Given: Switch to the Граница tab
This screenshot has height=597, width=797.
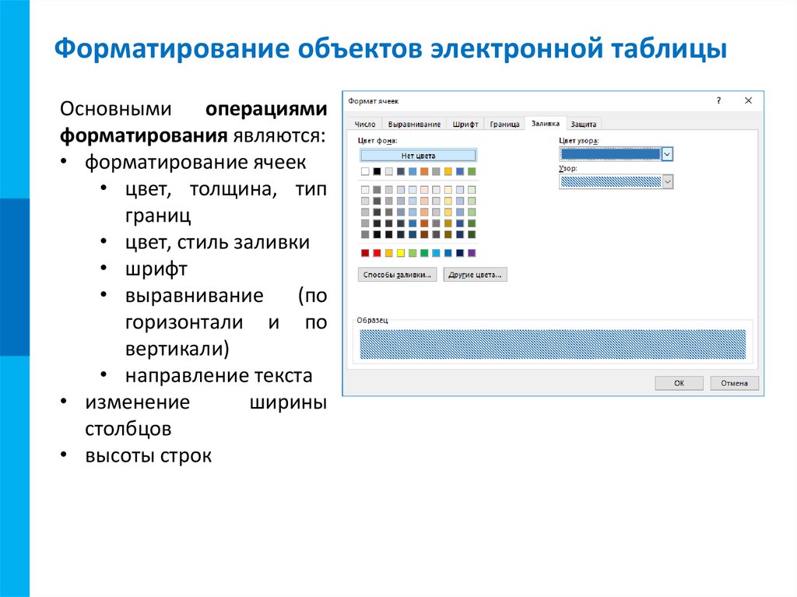Looking at the screenshot, I should coord(504,124).
